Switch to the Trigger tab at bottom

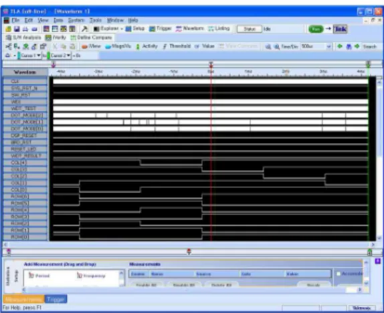56,299
